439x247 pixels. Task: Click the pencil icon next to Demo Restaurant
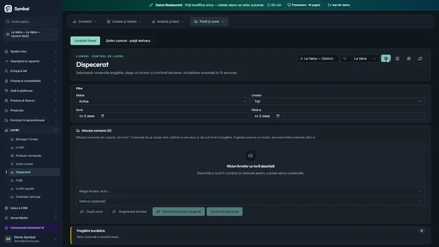(x=151, y=5)
